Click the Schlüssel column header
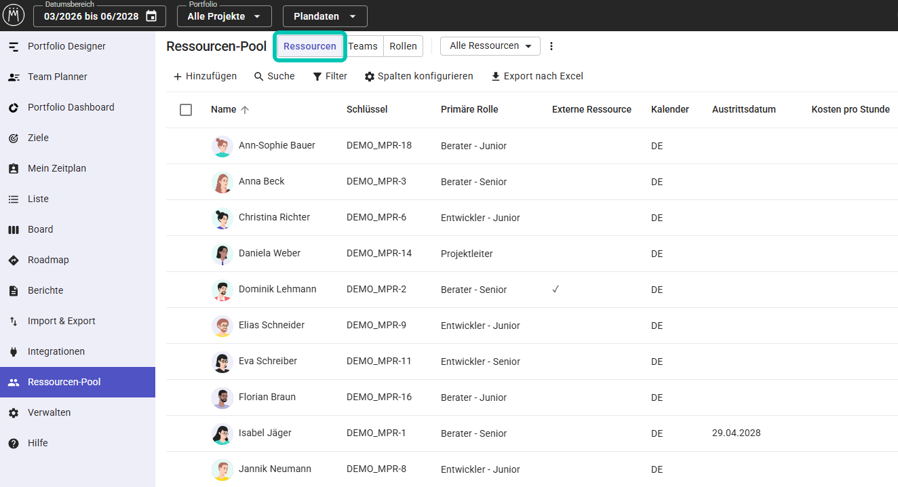Screen dimensions: 898x487 click(x=367, y=110)
